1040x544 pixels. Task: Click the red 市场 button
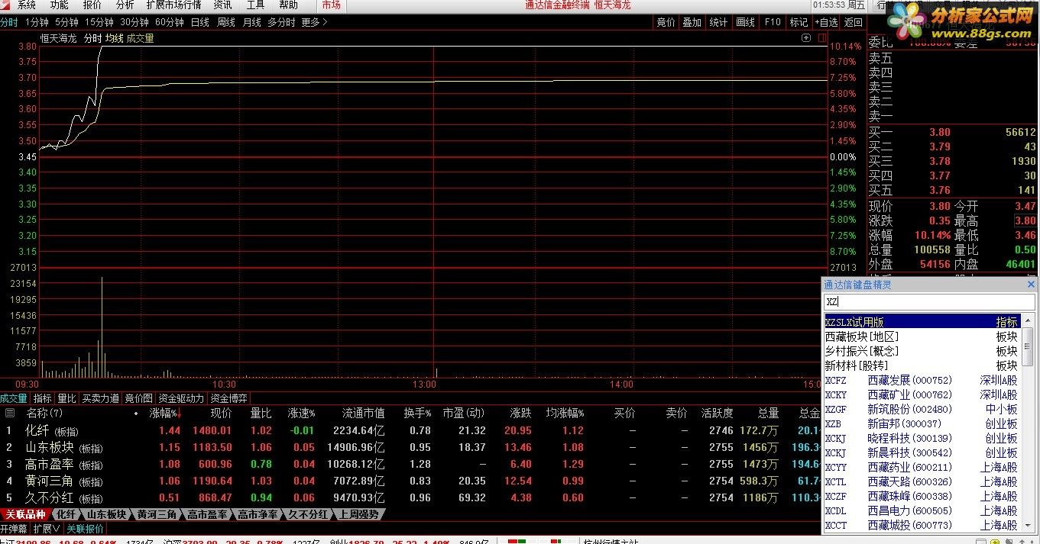[x=331, y=5]
